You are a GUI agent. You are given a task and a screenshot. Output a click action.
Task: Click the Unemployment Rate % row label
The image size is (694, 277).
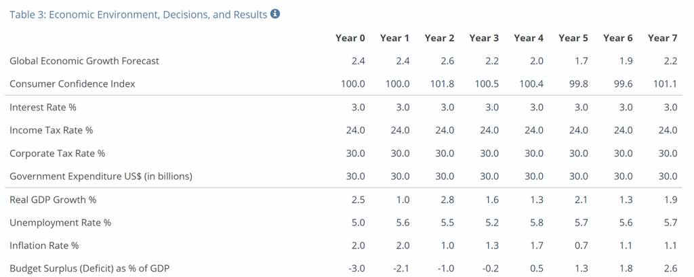pos(60,223)
